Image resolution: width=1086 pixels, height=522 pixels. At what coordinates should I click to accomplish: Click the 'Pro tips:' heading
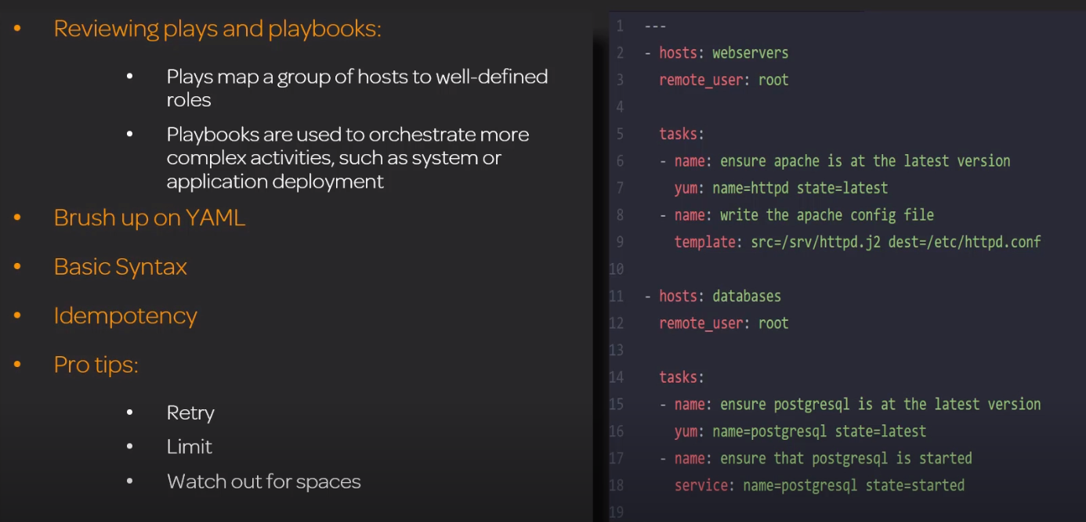point(96,365)
